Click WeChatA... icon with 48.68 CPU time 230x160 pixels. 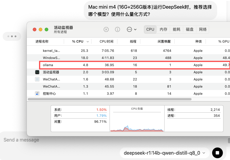coord(37,79)
